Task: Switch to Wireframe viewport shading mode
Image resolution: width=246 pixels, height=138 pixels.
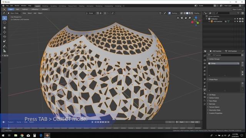Action: (x=184, y=13)
